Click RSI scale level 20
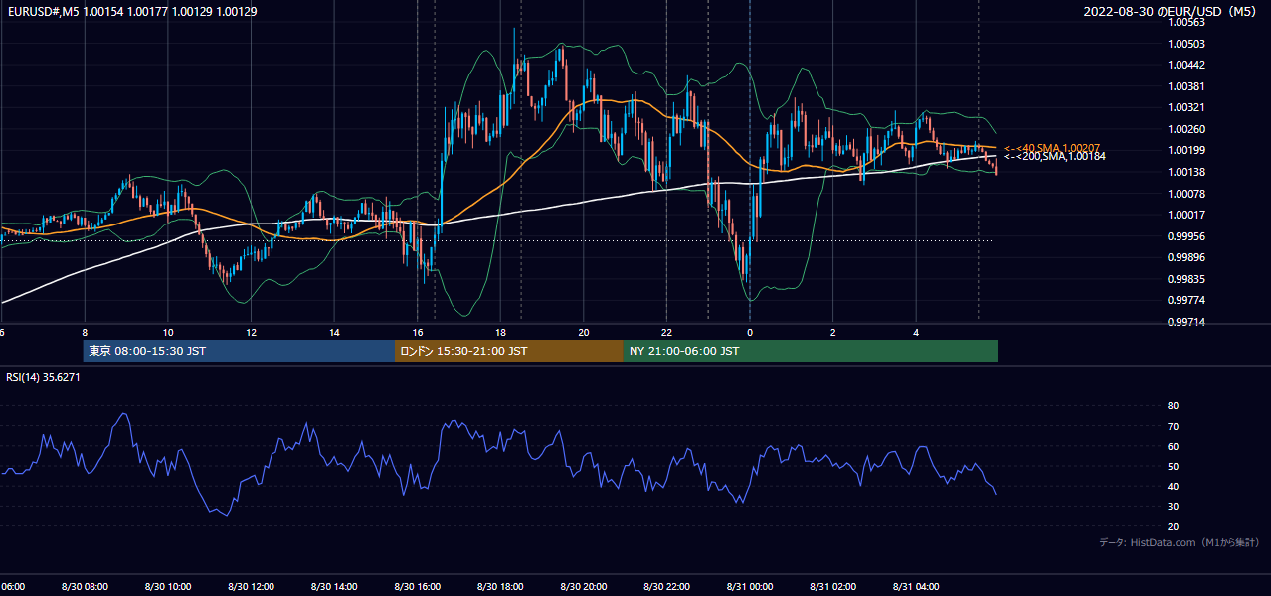The image size is (1271, 596). [x=1173, y=527]
